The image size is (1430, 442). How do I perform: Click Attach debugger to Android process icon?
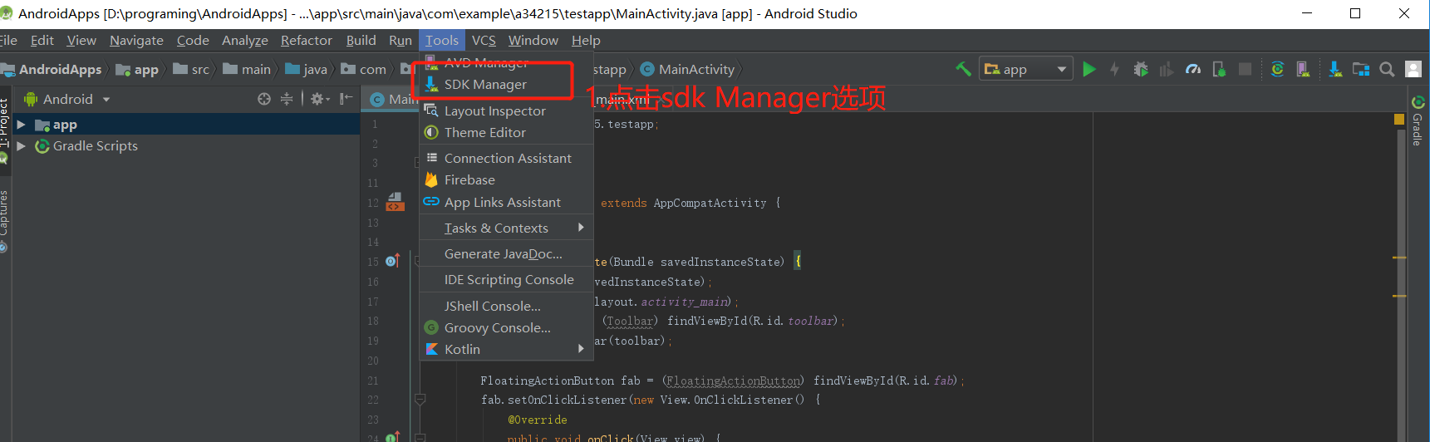pyautogui.click(x=1219, y=69)
